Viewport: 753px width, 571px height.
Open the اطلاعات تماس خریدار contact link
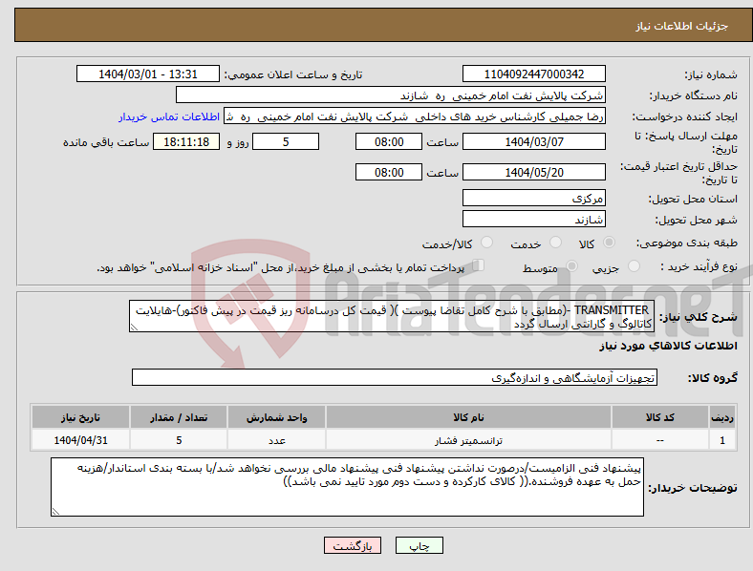169,116
